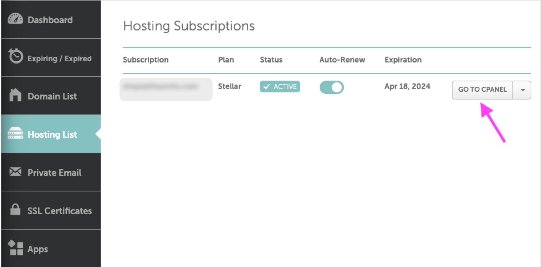Click the Private Email envelope icon

[x=15, y=172]
